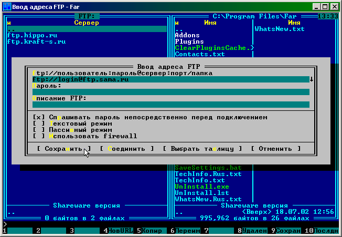Click the Far icon in title bar
The width and height of the screenshot is (342, 237).
pyautogui.click(x=7, y=6)
